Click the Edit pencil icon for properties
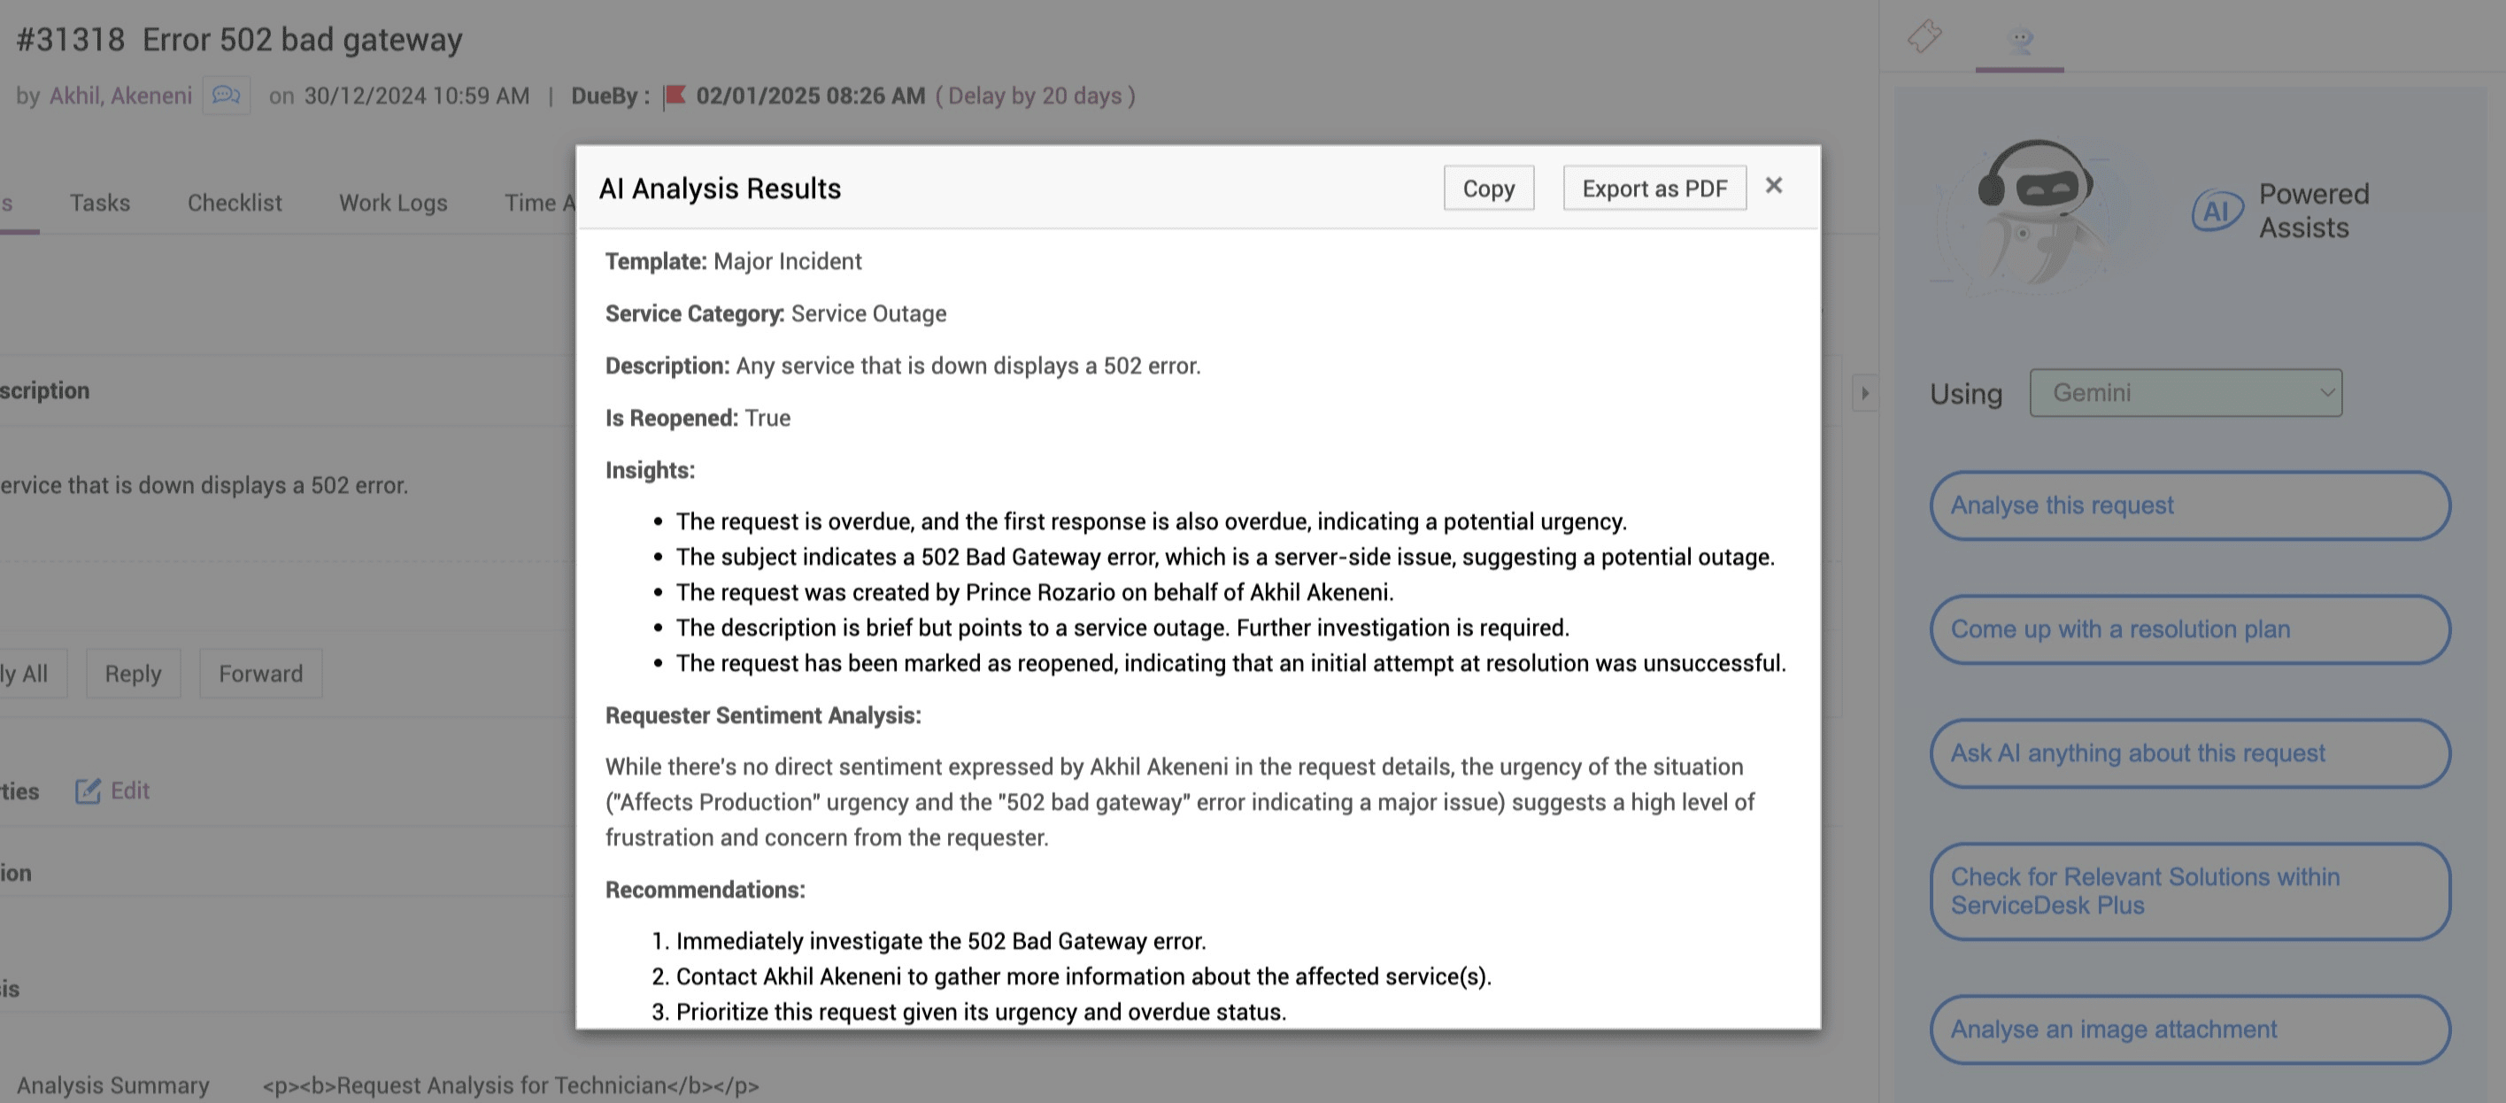The image size is (2506, 1103). 89,791
